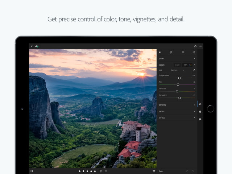Set rating to two stars
This screenshot has height=174, width=232.
point(83,171)
